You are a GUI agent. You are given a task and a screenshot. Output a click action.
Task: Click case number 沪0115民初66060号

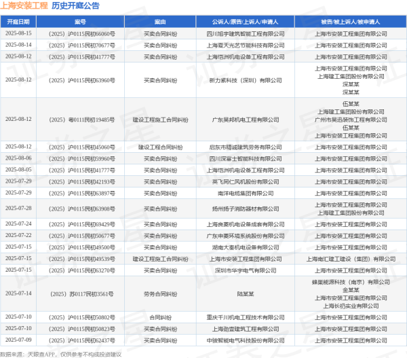point(82,34)
